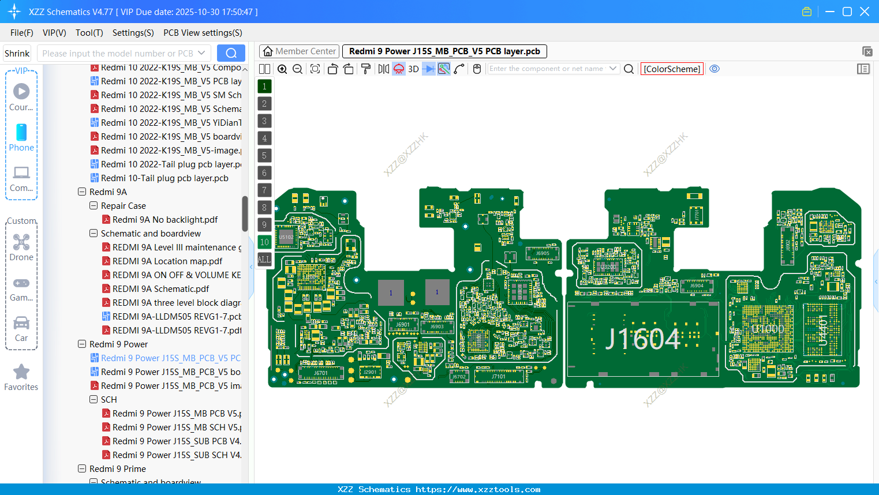This screenshot has height=495, width=879.
Task: Switch to the Member Center tab
Action: pos(300,51)
